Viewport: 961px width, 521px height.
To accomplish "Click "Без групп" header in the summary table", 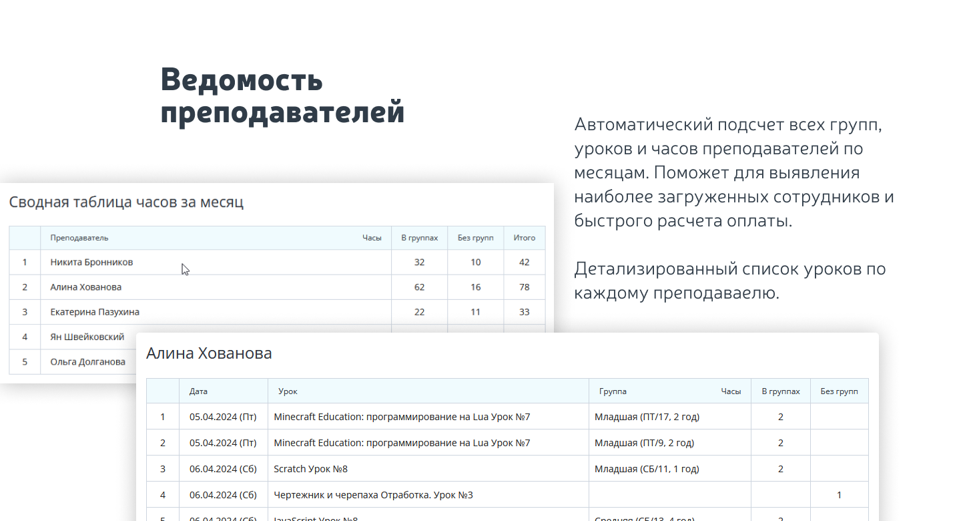I will [476, 238].
